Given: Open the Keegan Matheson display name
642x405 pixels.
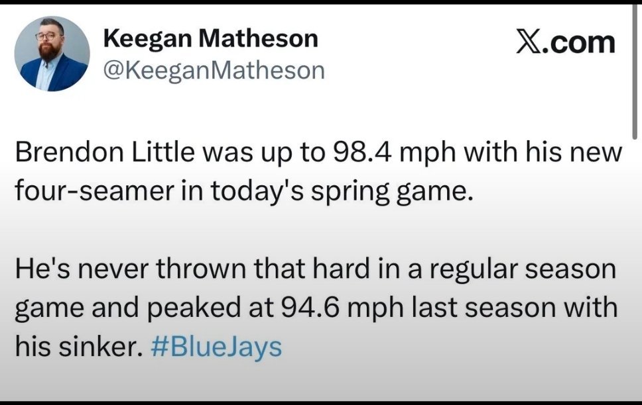Looking at the screenshot, I should [x=211, y=39].
